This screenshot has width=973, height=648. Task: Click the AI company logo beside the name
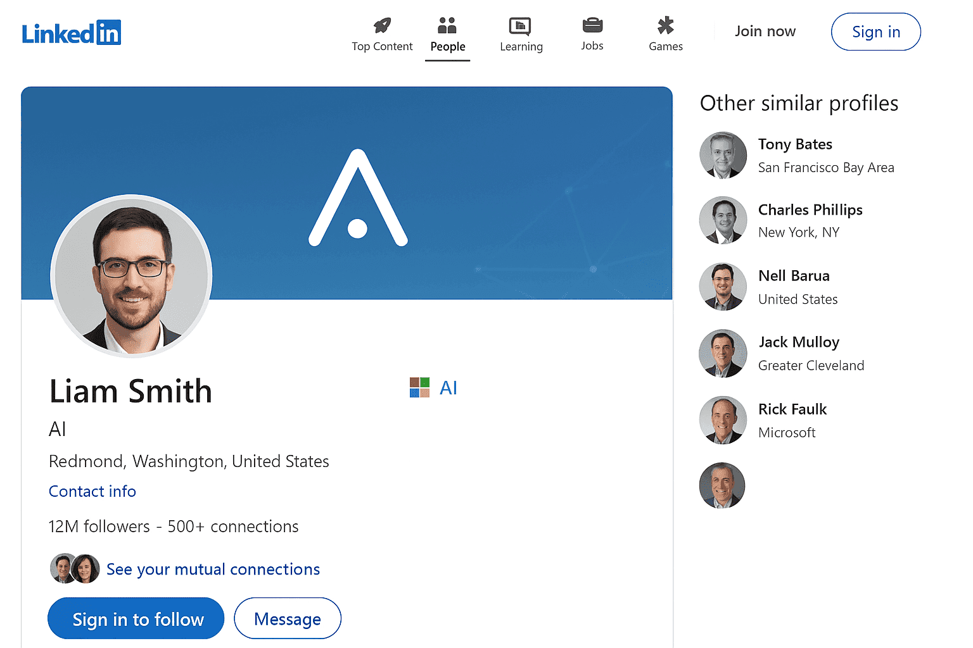click(x=420, y=387)
